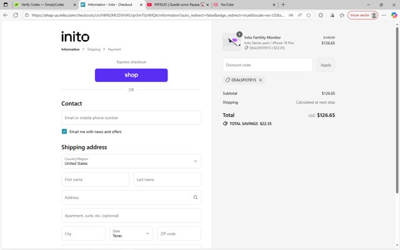Click the Contact heading
Image resolution: width=400 pixels, height=250 pixels.
[71, 104]
